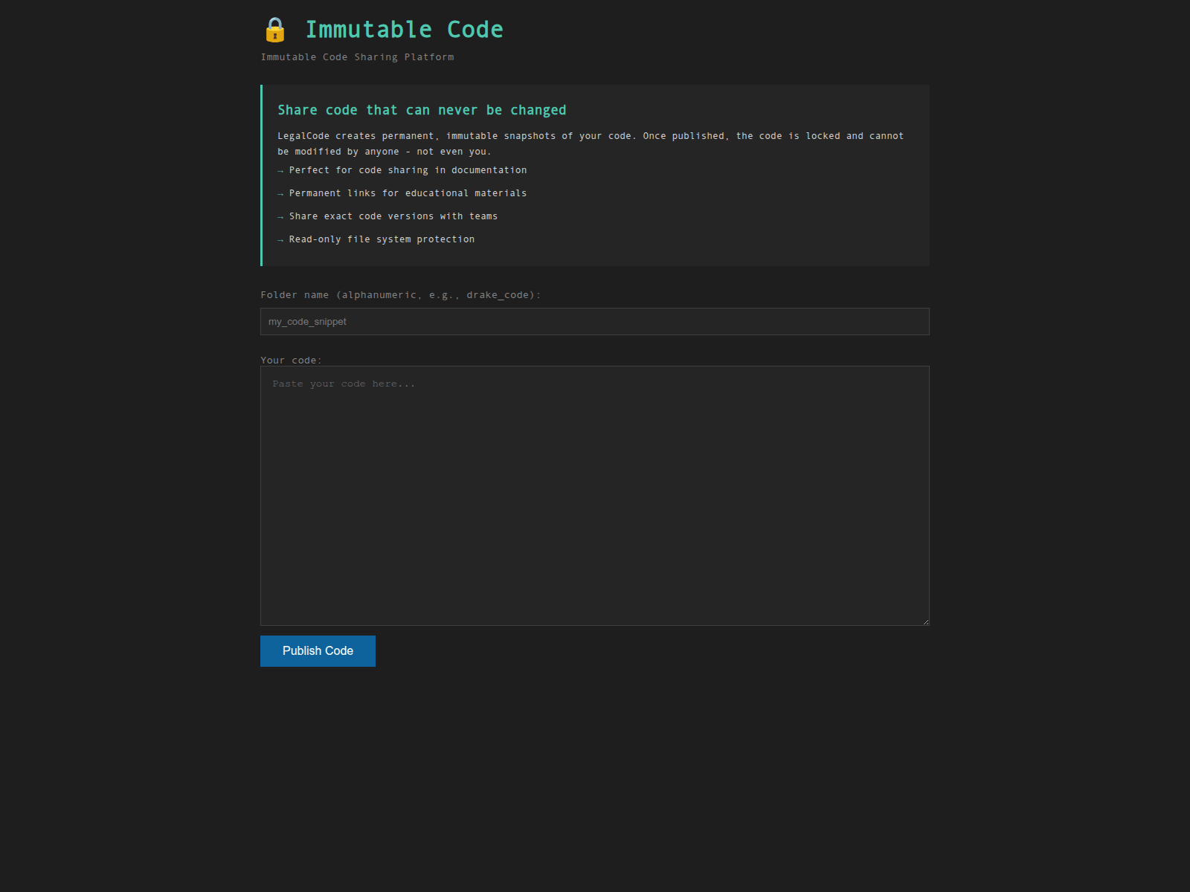Click the "Your code:" label
Image resolution: width=1190 pixels, height=892 pixels.
pos(291,360)
